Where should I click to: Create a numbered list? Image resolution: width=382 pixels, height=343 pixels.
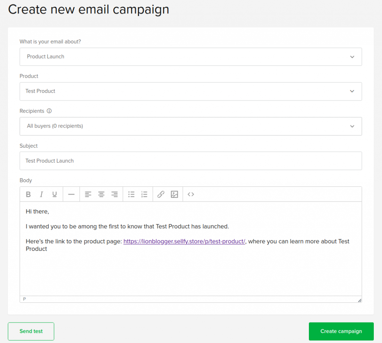(x=144, y=194)
